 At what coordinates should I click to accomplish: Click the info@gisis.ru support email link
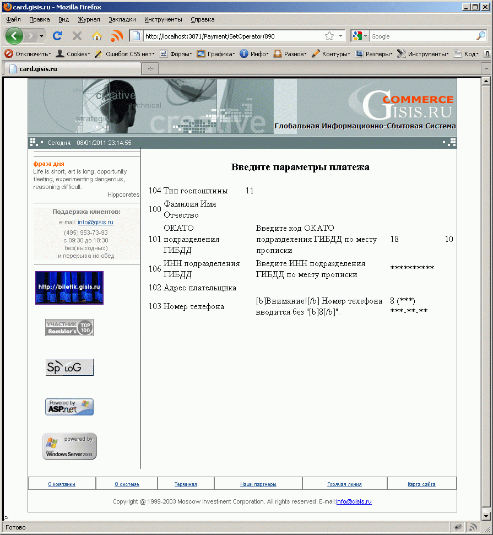tap(95, 222)
